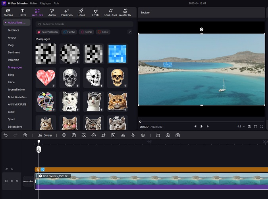
Task: Select the round grey mosaic sticker
Action: coord(70,54)
